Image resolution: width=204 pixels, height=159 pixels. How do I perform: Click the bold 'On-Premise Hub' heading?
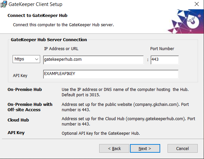pyautogui.click(x=25, y=90)
